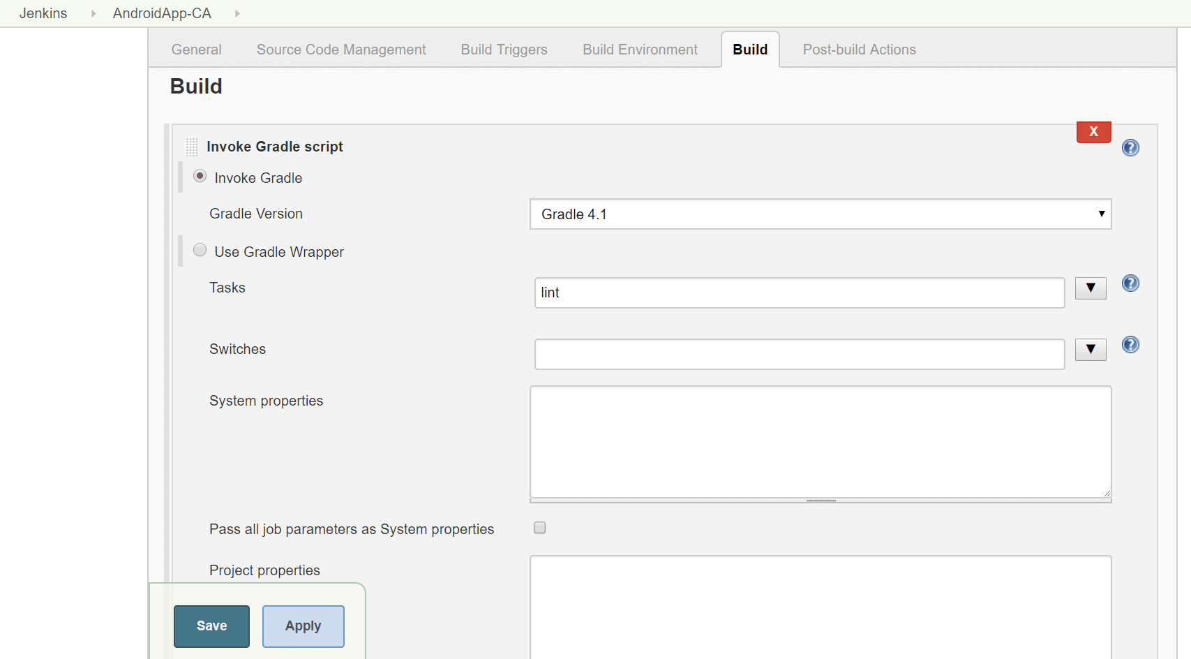Grab the drag handle of Invoke Gradle script
The image size is (1191, 659).
click(192, 147)
